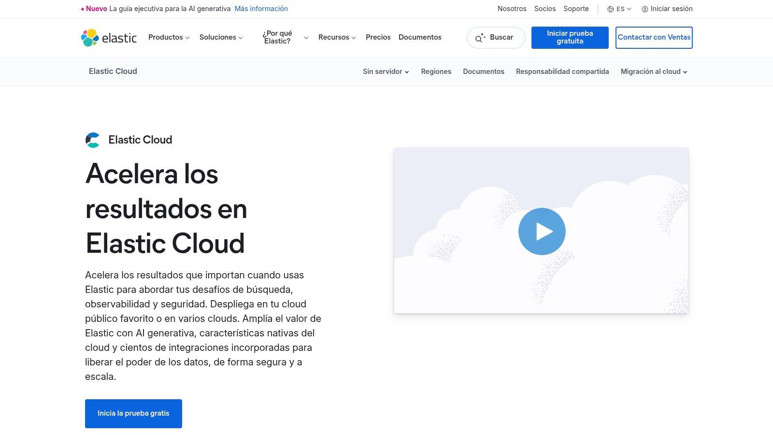
Task: Click Contactar con Ventas button
Action: (x=654, y=38)
